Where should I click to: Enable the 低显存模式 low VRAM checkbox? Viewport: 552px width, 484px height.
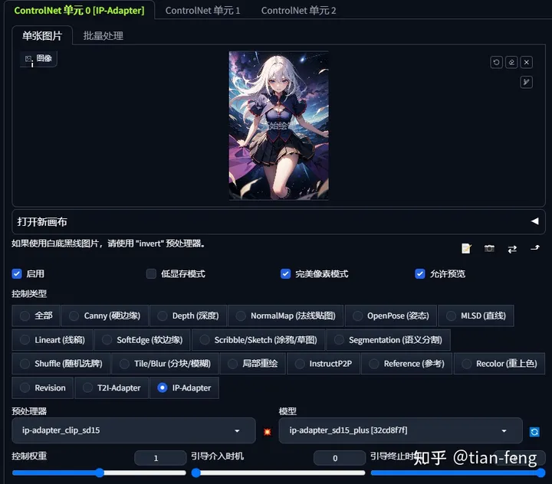(x=151, y=273)
